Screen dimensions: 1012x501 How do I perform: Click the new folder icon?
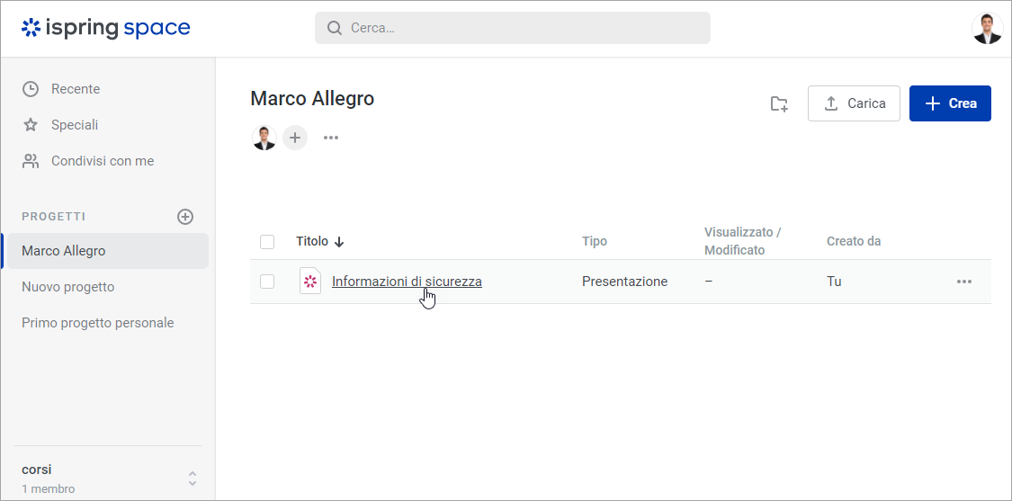pos(779,103)
